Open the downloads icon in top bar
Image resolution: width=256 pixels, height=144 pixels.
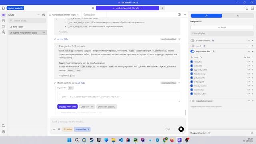[x=247, y=8]
